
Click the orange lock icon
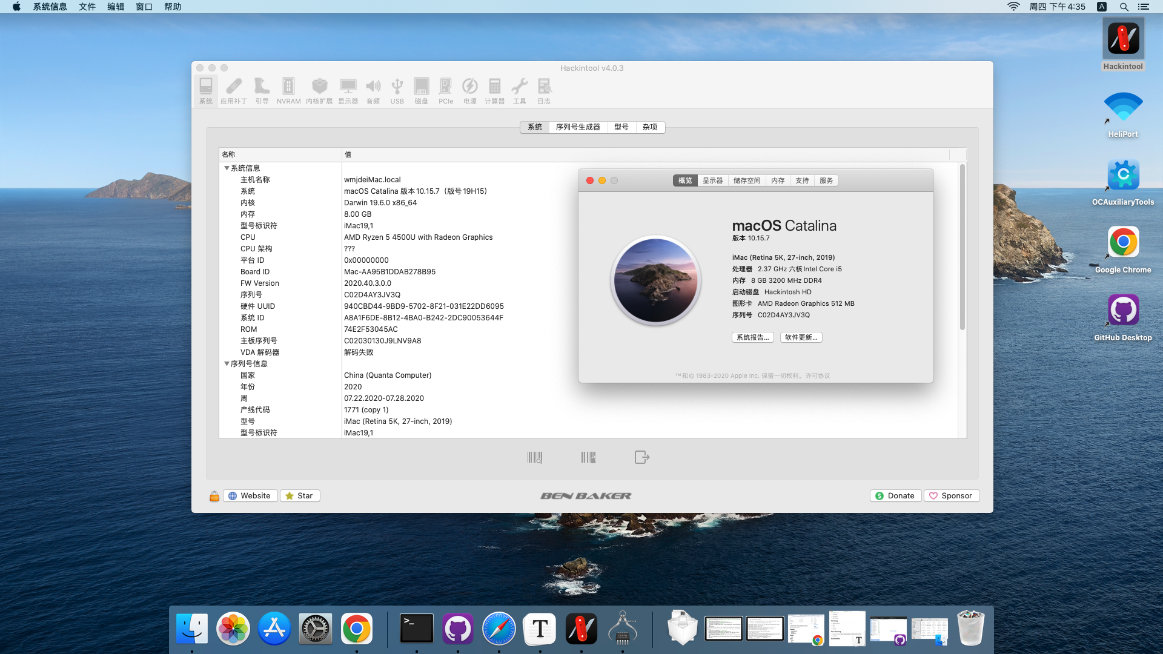(x=214, y=496)
